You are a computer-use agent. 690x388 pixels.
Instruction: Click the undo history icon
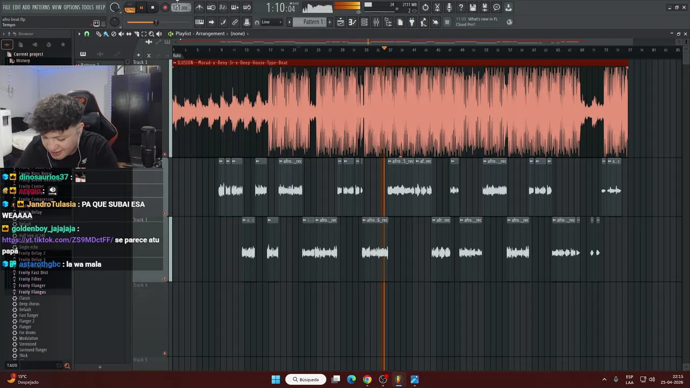point(425,8)
